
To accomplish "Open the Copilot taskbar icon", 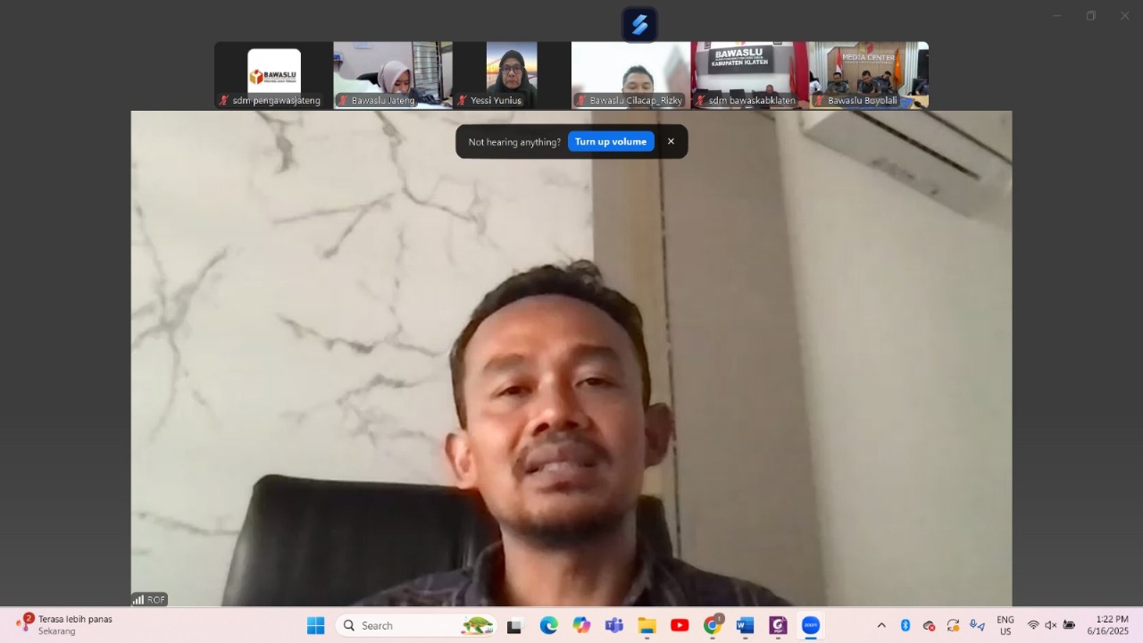I will click(581, 626).
